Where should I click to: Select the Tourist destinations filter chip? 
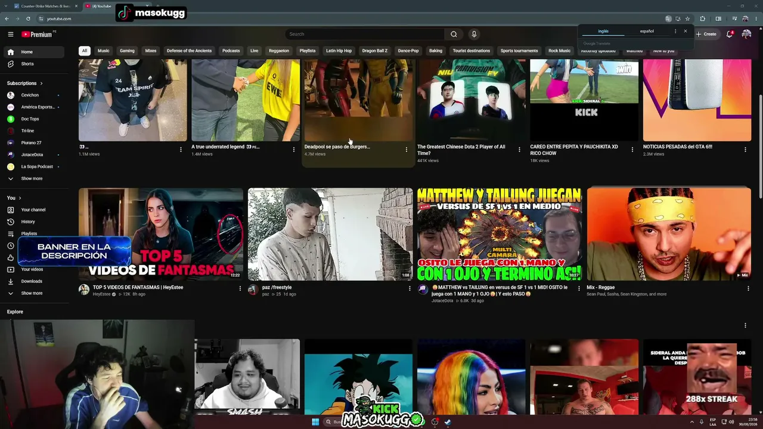472,51
